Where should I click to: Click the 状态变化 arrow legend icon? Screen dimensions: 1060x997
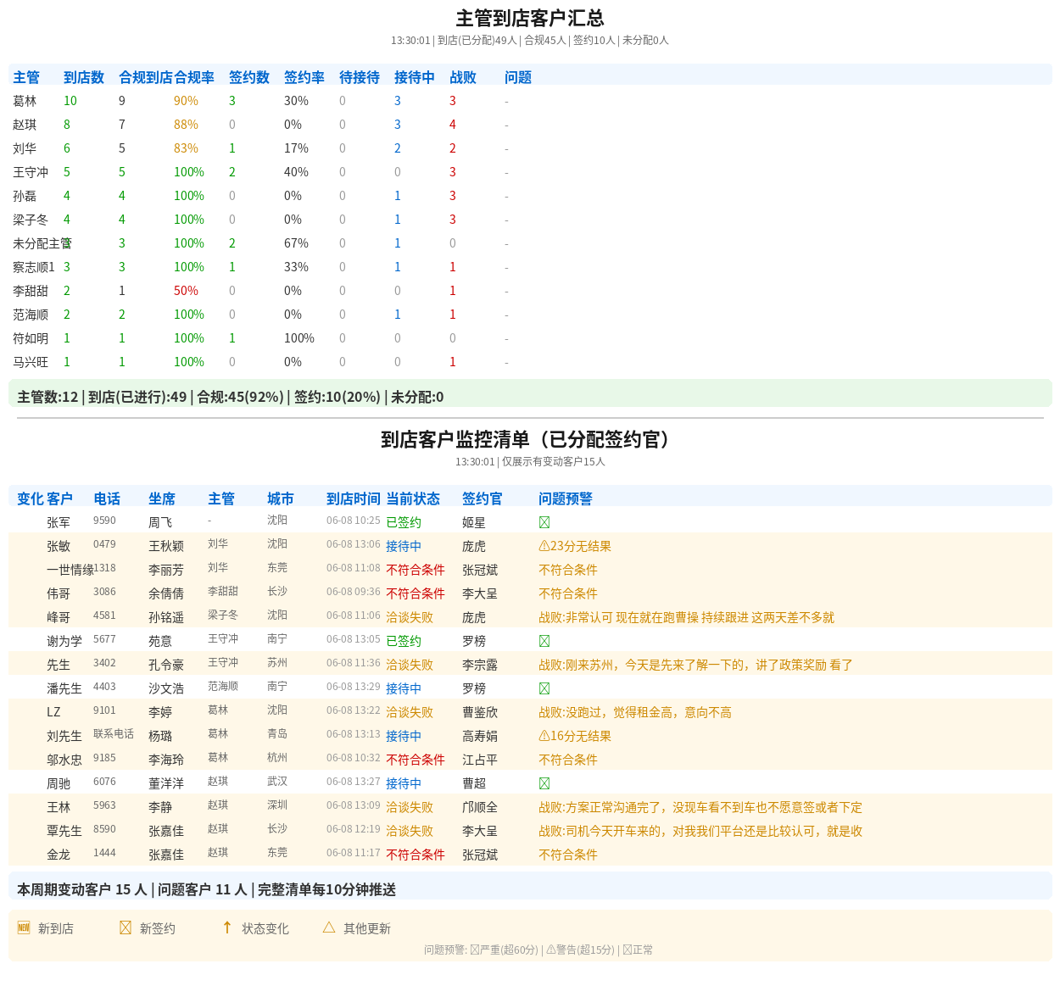click(x=227, y=927)
